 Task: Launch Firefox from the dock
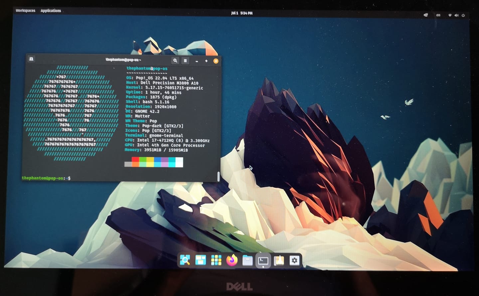(x=232, y=260)
